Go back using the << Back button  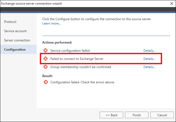111,115
